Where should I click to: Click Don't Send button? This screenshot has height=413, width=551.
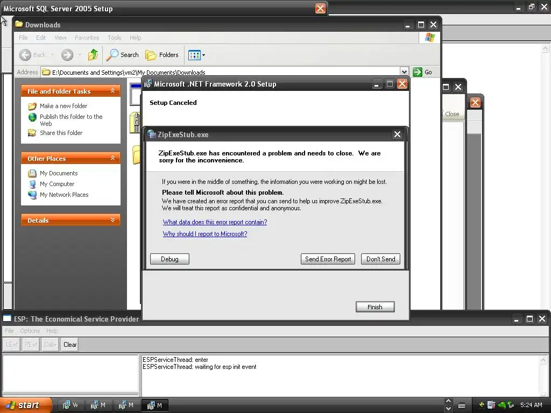tap(380, 259)
